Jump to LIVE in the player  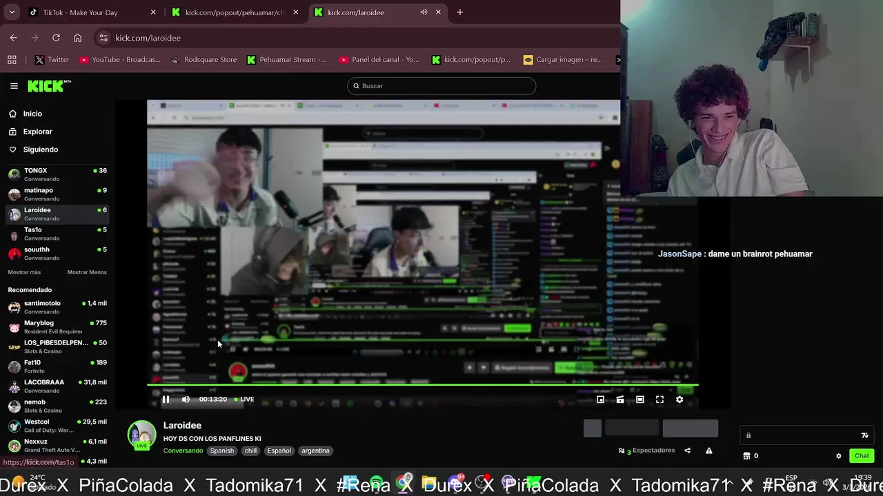tap(244, 400)
